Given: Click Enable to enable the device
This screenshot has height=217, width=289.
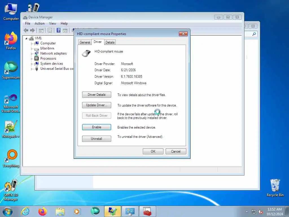Looking at the screenshot, I should [97, 127].
